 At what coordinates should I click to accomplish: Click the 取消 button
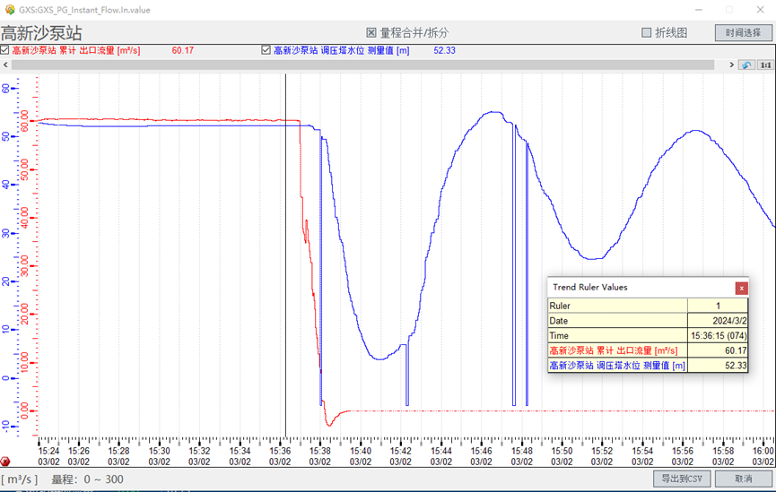743,479
